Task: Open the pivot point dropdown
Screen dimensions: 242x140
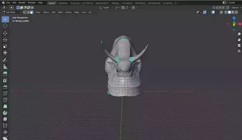Action: tap(117, 8)
